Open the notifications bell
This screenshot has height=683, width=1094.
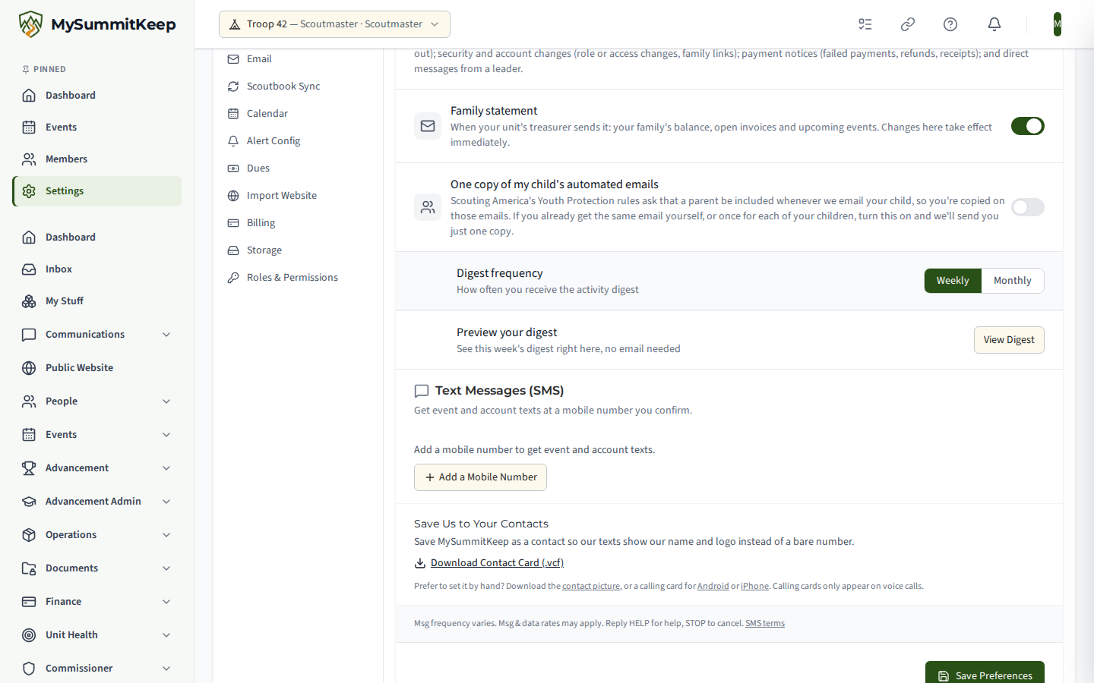point(994,24)
